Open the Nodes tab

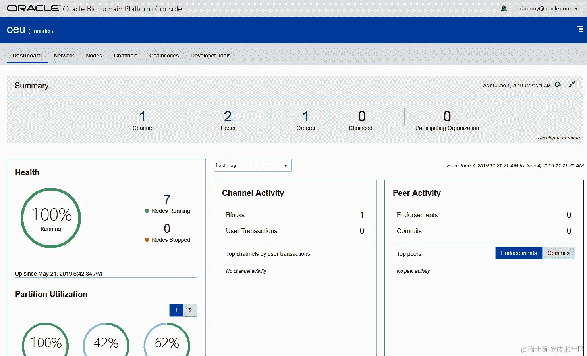[x=94, y=56]
